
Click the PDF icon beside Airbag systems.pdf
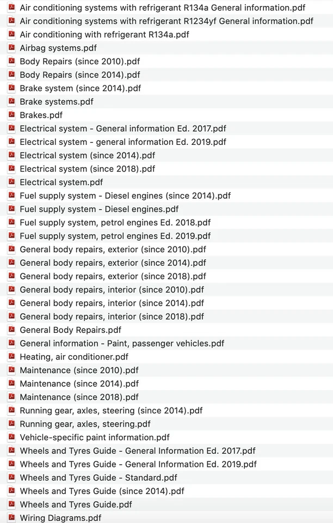click(x=11, y=48)
